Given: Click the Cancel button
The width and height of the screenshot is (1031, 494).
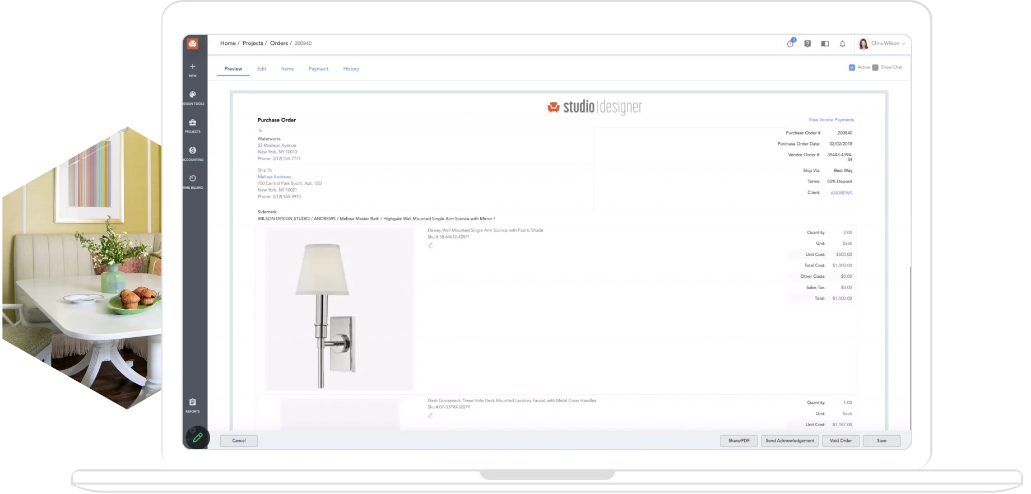Looking at the screenshot, I should 239,441.
